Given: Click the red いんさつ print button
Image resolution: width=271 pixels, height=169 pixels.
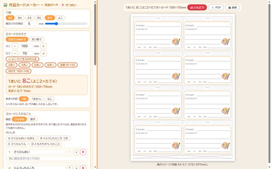Looking at the screenshot, I should (197, 7).
